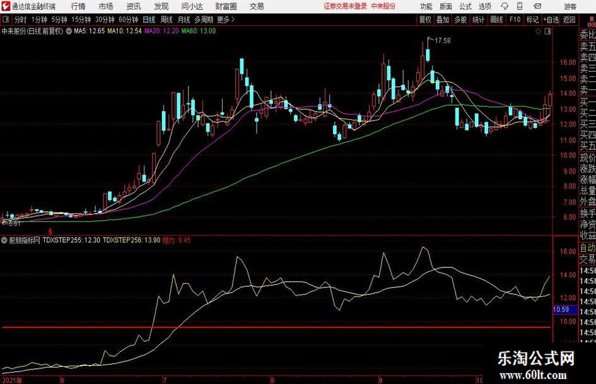The height and width of the screenshot is (384, 596).
Task: Click the MA20: 12.20 indicator label
Action: pyautogui.click(x=161, y=31)
